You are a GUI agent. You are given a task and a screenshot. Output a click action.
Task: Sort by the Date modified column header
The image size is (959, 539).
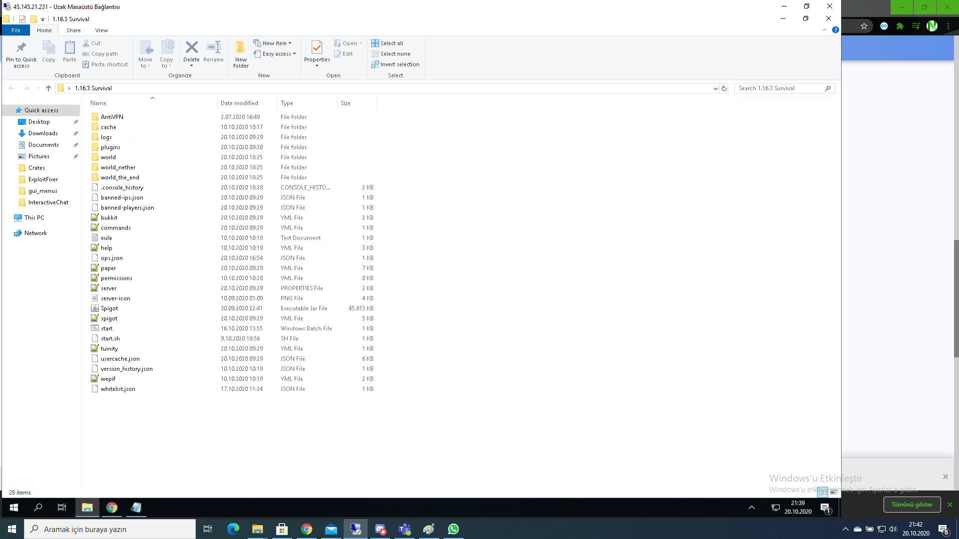click(247, 103)
